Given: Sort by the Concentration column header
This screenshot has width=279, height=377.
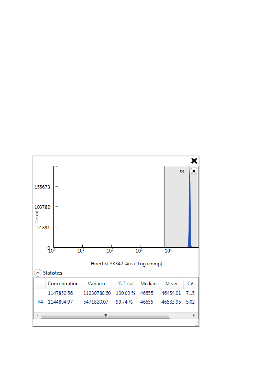Looking at the screenshot, I should [63, 284].
